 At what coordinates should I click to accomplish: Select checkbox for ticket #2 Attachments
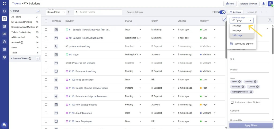(46, 38)
